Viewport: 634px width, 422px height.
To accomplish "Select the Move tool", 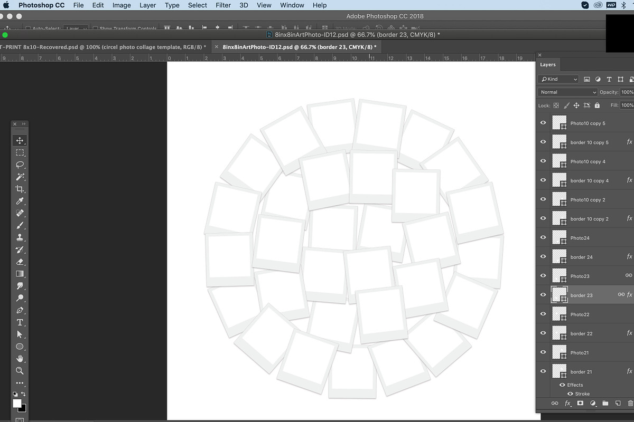I will (20, 140).
